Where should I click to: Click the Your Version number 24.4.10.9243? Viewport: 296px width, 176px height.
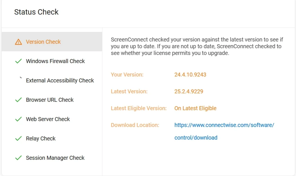pyautogui.click(x=190, y=75)
